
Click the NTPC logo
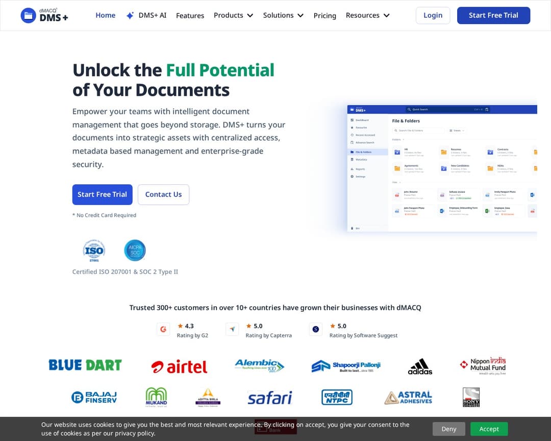coord(337,398)
